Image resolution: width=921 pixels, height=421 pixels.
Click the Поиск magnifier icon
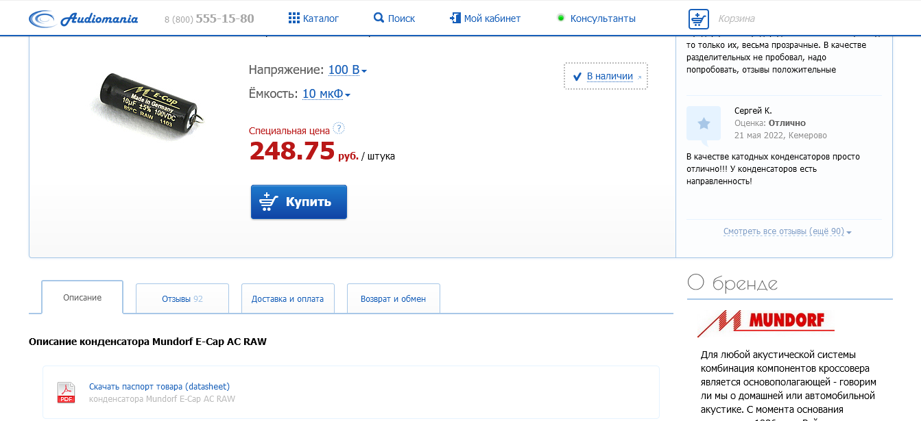coord(379,18)
